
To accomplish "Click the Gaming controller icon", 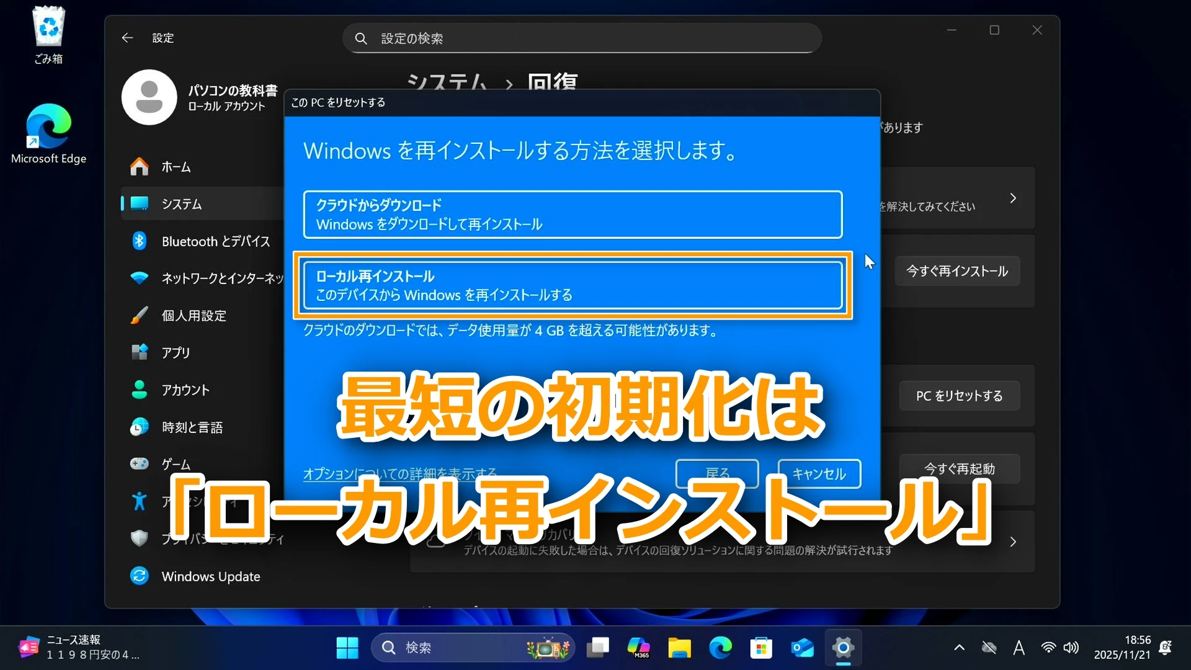I will (x=140, y=464).
